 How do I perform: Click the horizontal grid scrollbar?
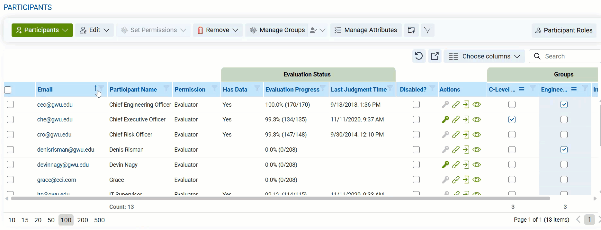click(x=281, y=198)
